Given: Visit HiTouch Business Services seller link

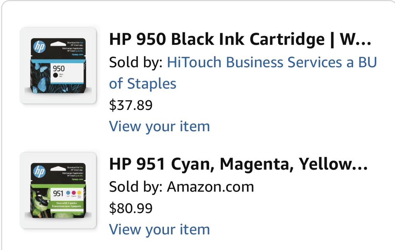Looking at the screenshot, I should coord(271,62).
